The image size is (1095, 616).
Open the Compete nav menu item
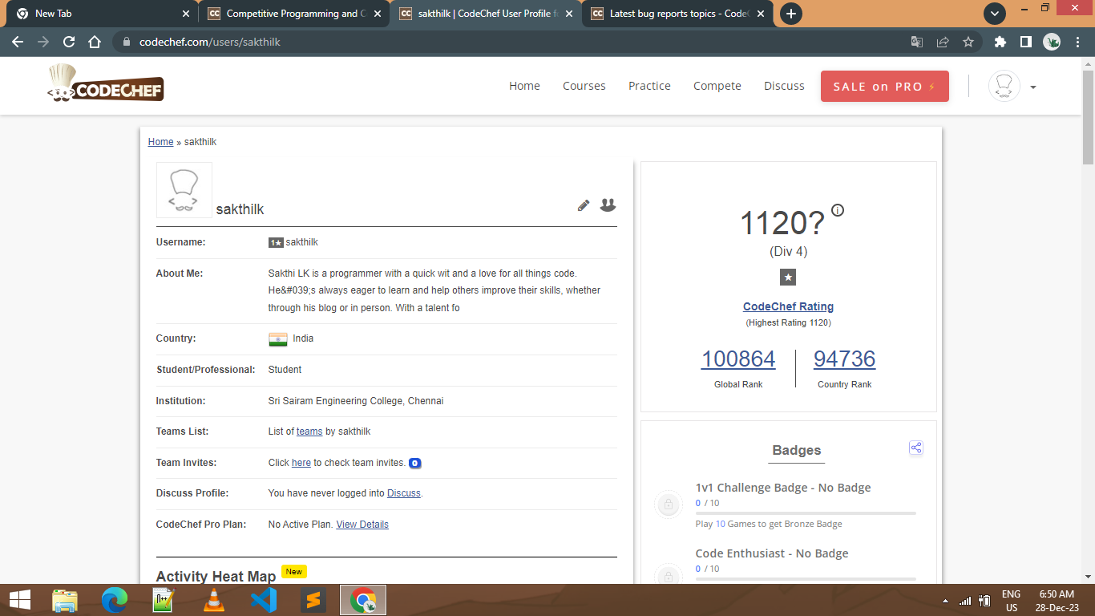717,86
